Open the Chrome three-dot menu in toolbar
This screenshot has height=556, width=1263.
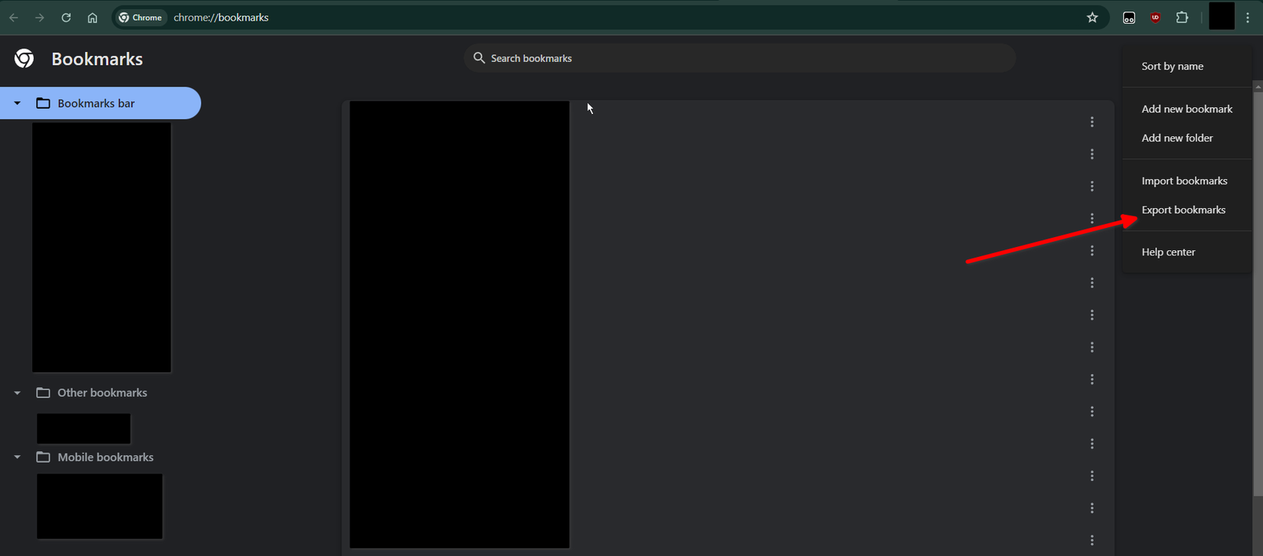tap(1248, 18)
